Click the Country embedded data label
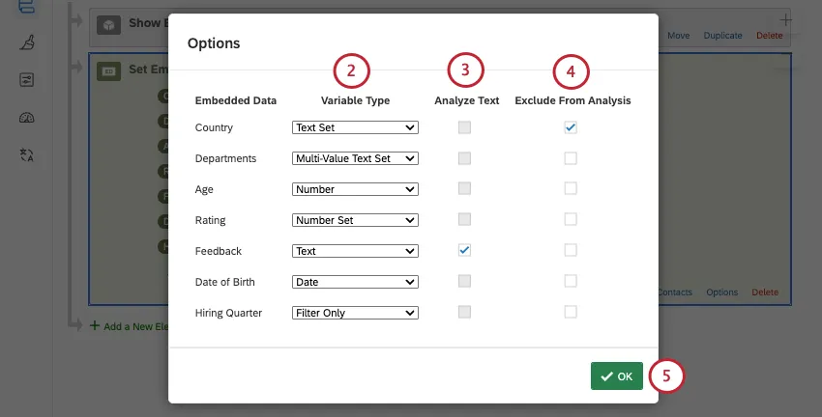This screenshot has height=417, width=822. point(214,127)
